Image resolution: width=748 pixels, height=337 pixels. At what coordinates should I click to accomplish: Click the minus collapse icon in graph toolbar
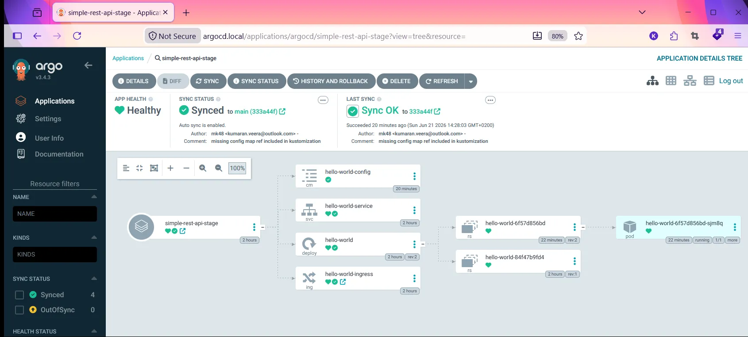186,168
